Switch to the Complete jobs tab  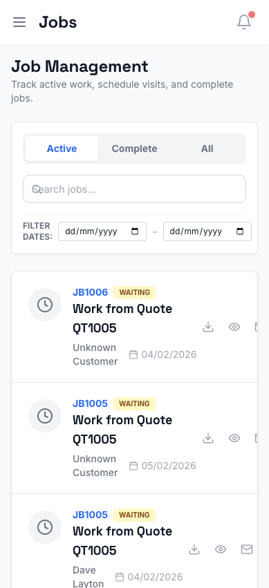pyautogui.click(x=134, y=149)
